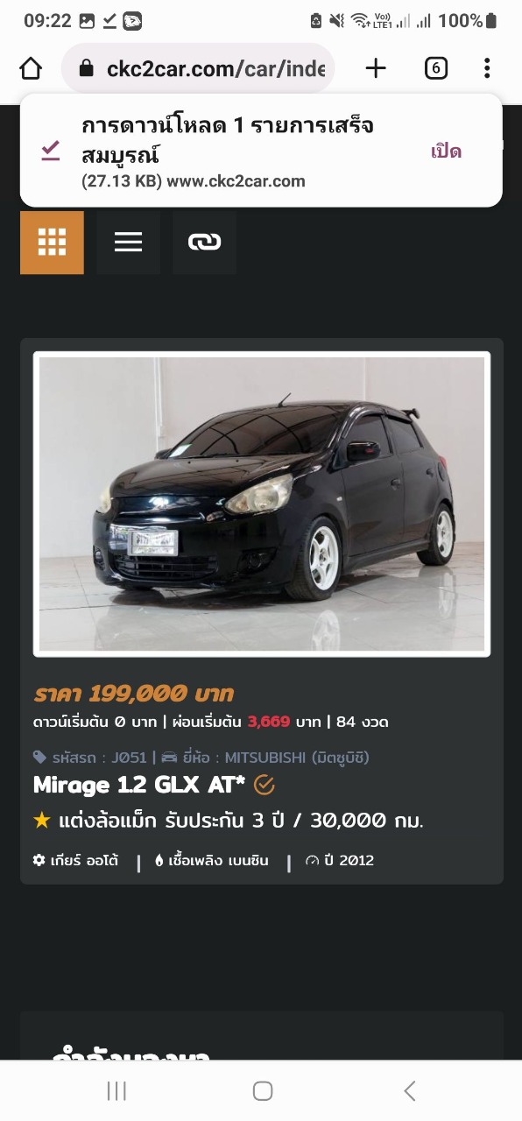522x1121 pixels.
Task: Tap the price 199,000 บาท text
Action: pos(134,694)
